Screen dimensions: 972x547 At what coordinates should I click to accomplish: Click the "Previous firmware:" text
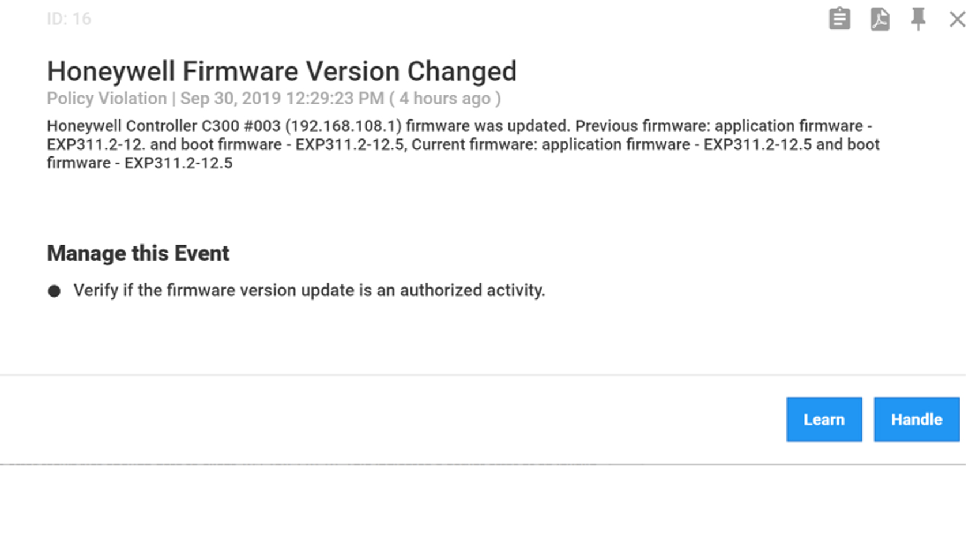642,126
